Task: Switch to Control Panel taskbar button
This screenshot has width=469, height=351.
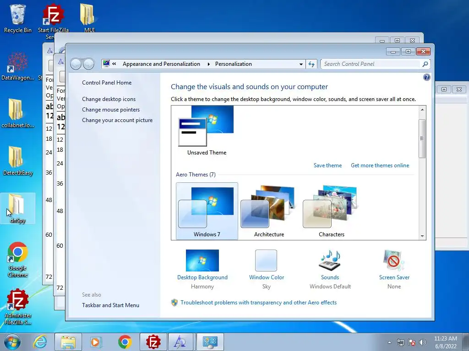Action: tap(210, 342)
